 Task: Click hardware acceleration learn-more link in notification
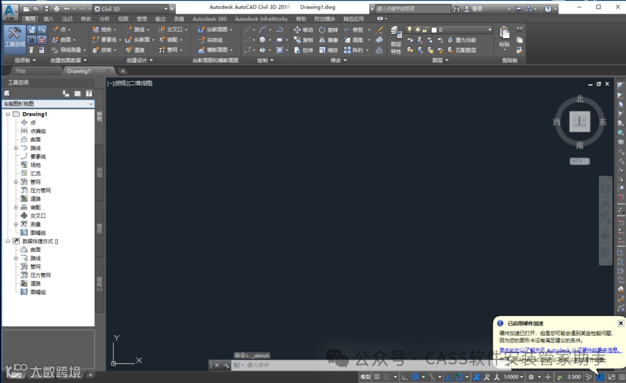click(x=561, y=350)
